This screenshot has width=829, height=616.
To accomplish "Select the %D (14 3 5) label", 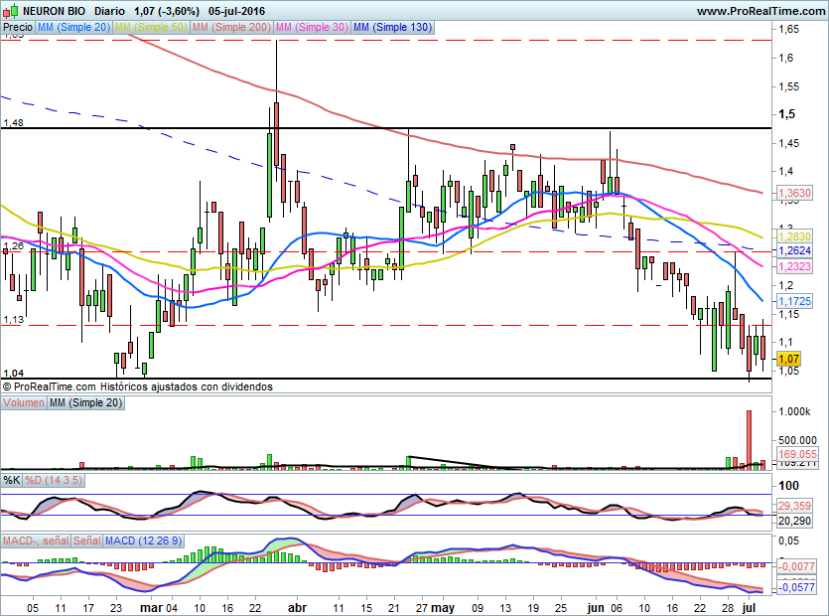I will click(54, 481).
